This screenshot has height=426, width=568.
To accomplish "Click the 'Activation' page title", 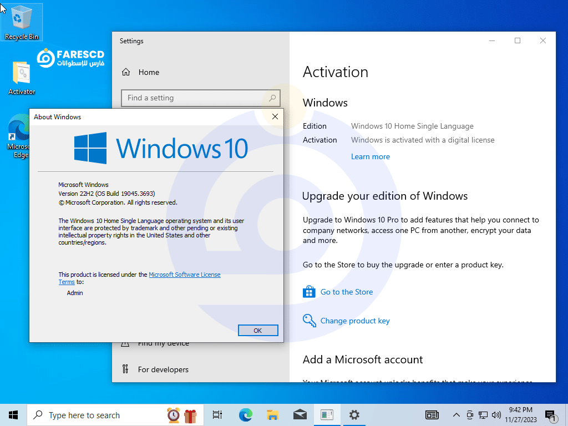I will 336,72.
